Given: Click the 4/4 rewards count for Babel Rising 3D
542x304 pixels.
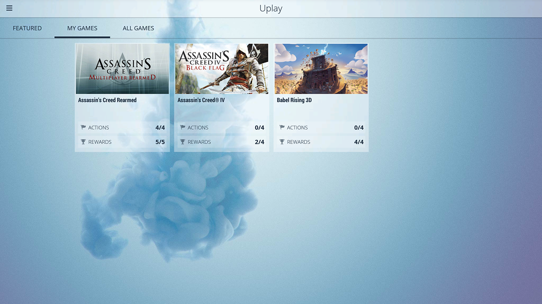Looking at the screenshot, I should (359, 142).
